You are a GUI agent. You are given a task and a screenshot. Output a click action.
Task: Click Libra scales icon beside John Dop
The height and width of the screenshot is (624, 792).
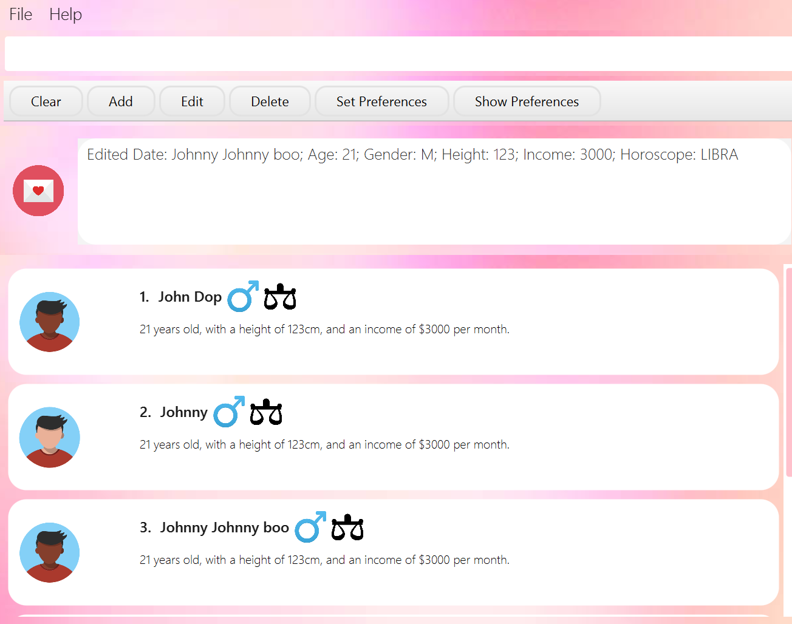(x=280, y=296)
